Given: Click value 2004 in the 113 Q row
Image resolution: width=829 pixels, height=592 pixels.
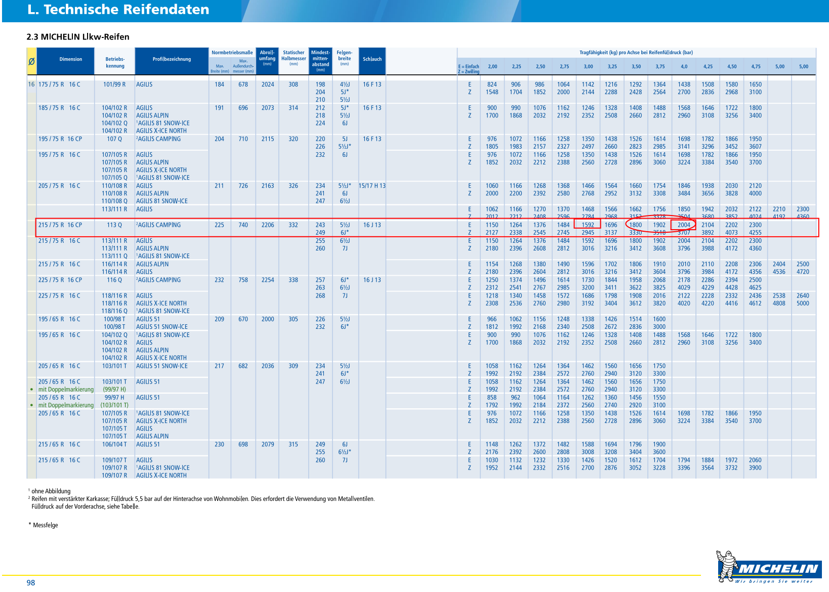Looking at the screenshot, I should (684, 225).
